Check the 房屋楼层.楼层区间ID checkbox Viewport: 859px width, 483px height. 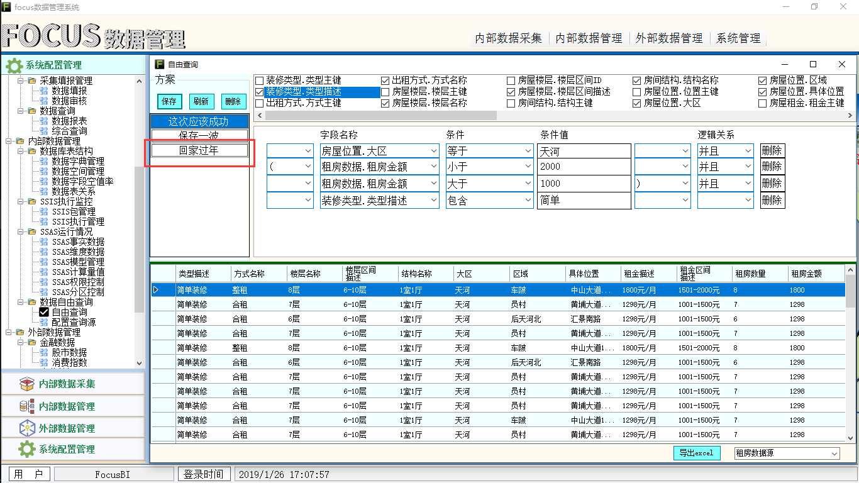coord(511,80)
